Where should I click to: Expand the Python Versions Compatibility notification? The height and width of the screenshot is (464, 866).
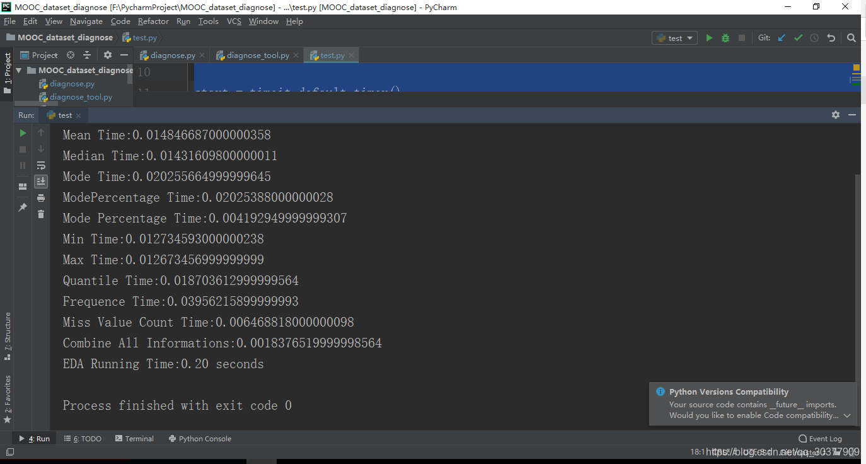point(848,415)
